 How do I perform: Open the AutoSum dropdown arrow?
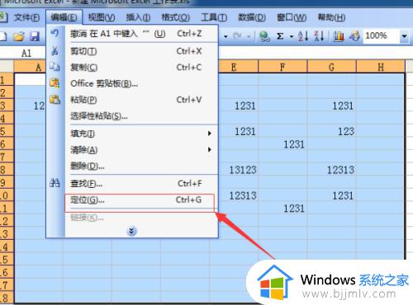292,36
